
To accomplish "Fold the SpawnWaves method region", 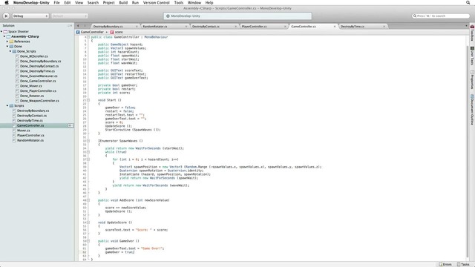I will click(x=88, y=141).
